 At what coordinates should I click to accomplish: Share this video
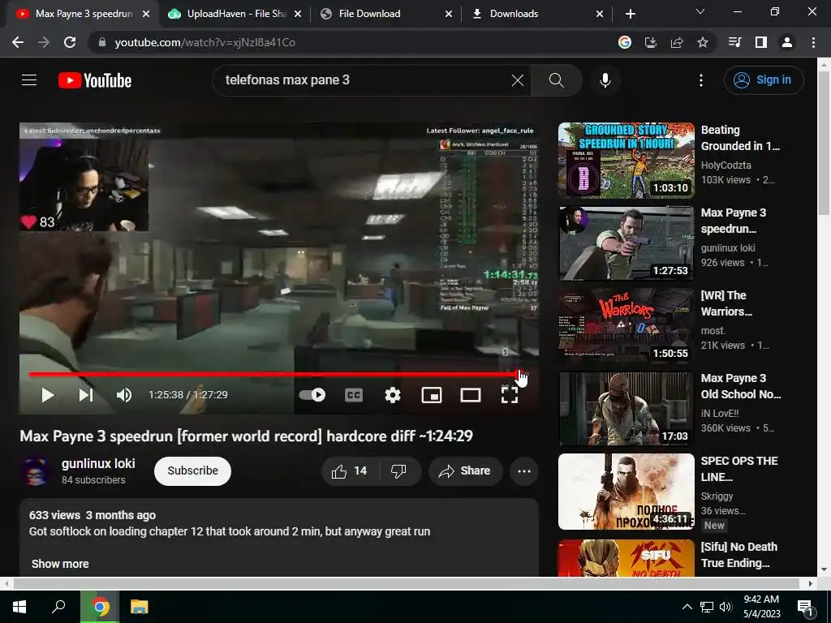tap(465, 471)
